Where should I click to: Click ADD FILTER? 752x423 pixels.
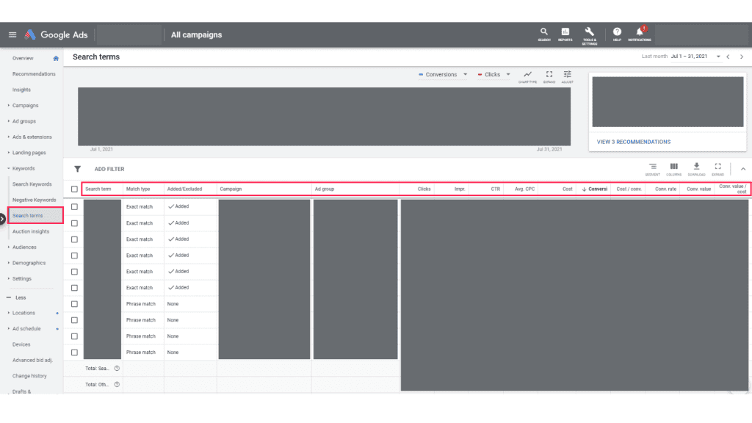click(x=109, y=169)
